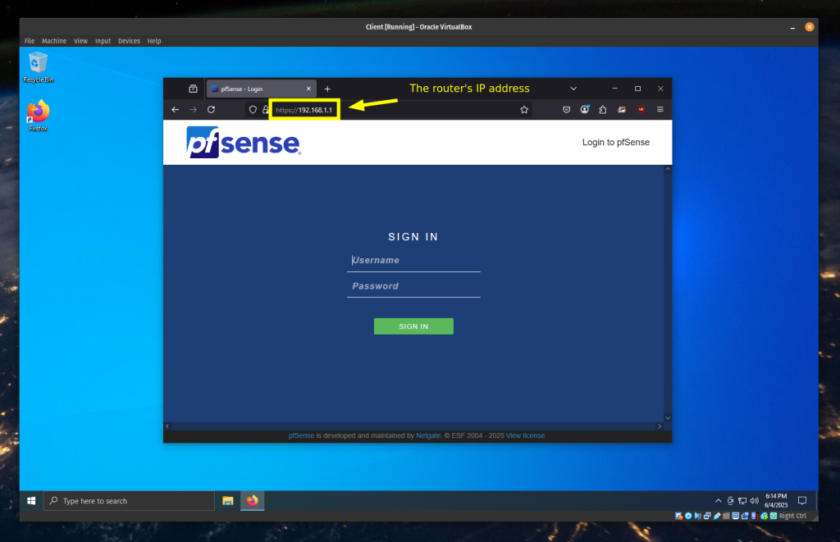Show hidden system tray icons

coord(719,500)
